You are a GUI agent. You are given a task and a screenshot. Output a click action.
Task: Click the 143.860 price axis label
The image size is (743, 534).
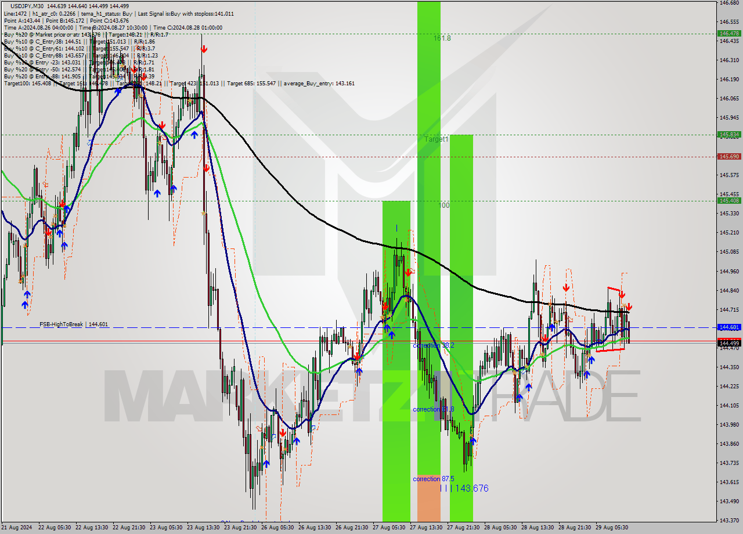pos(728,443)
